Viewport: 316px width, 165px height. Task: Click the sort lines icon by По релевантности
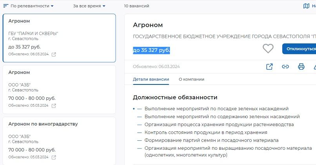tap(5, 6)
